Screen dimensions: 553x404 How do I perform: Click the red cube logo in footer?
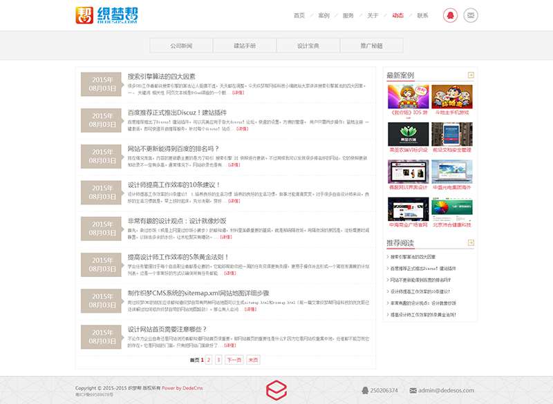[276, 390]
